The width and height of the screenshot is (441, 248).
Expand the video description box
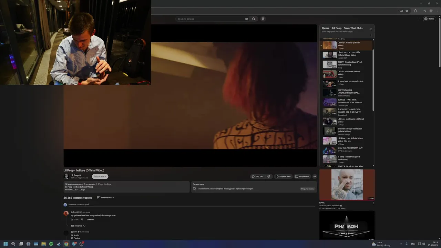coord(126,187)
